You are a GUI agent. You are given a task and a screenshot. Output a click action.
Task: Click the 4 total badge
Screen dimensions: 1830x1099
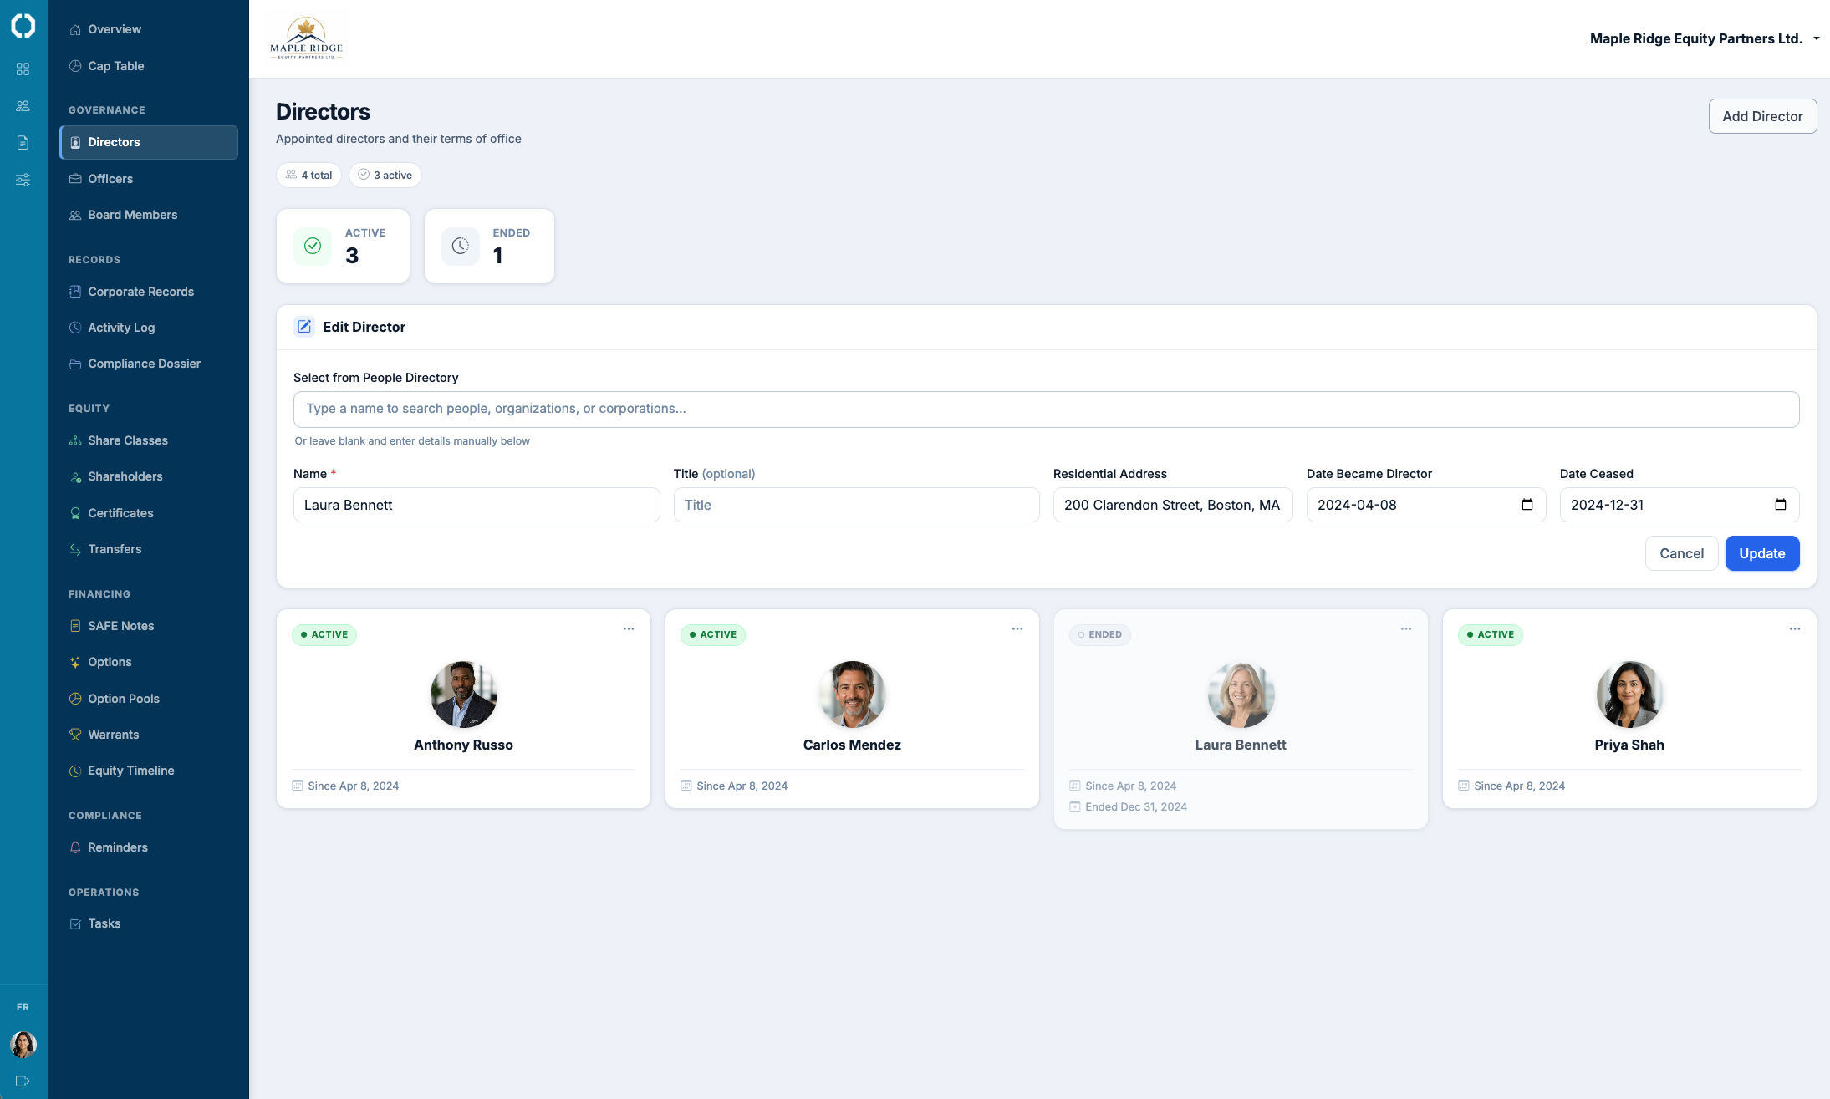(308, 175)
